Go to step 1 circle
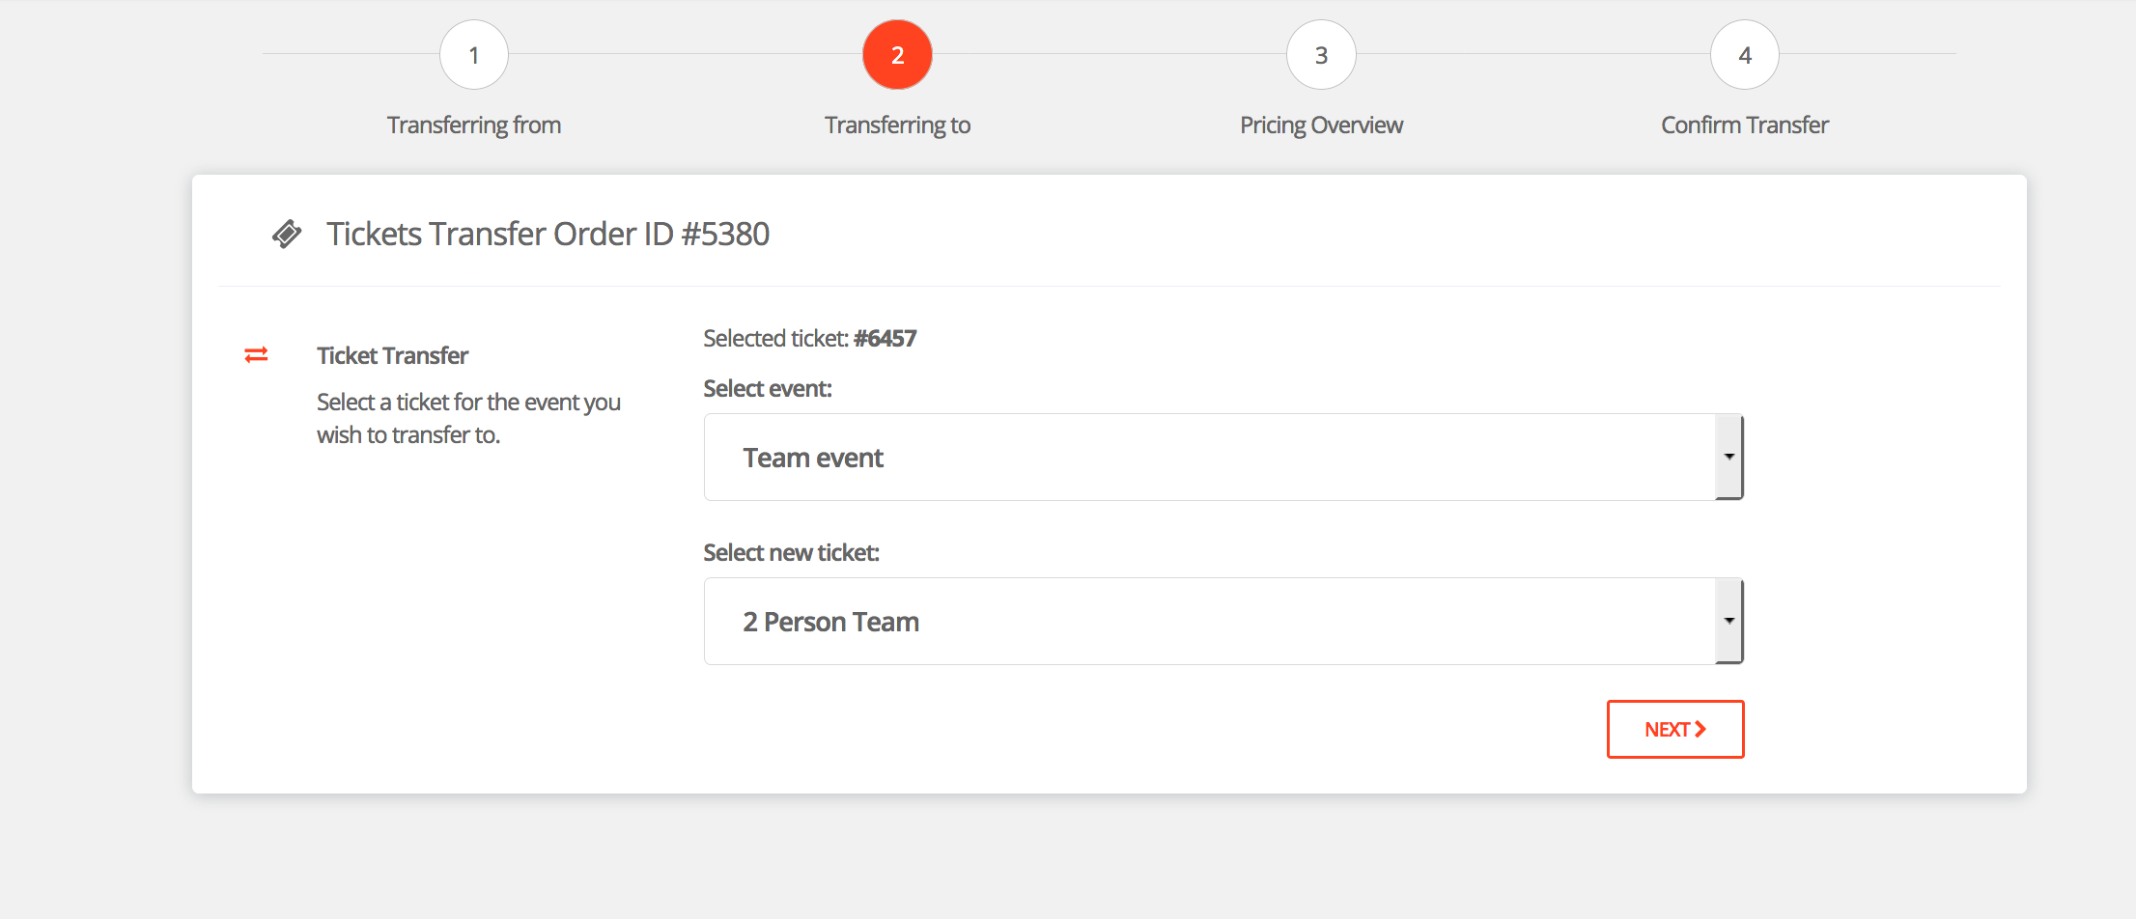This screenshot has width=2136, height=919. point(473,55)
